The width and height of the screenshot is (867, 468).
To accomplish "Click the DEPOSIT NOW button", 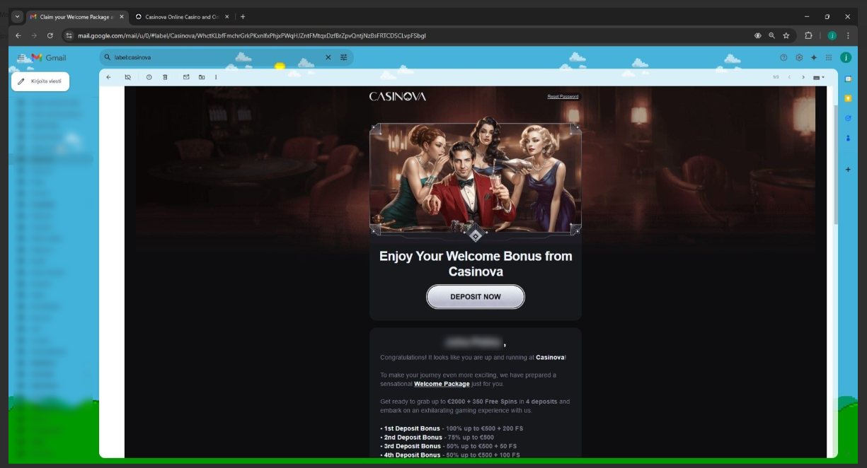I will tap(476, 297).
